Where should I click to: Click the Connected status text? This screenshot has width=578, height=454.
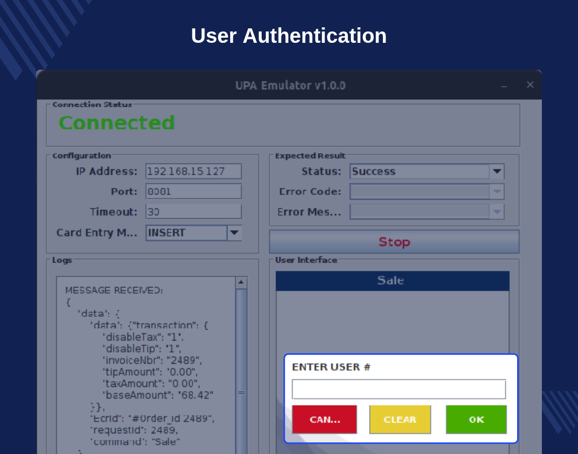pyautogui.click(x=117, y=123)
